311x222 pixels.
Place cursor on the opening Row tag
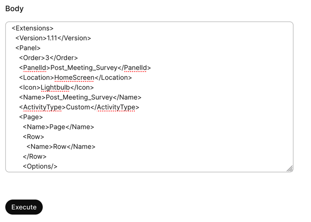[33, 137]
